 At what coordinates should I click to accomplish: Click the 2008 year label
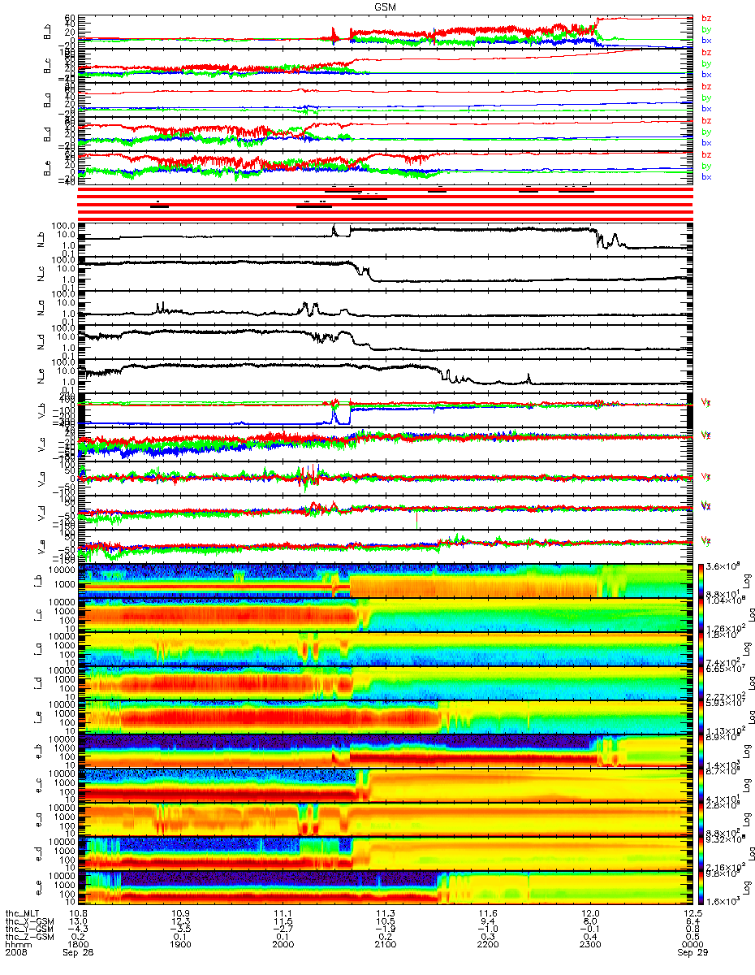[16, 954]
